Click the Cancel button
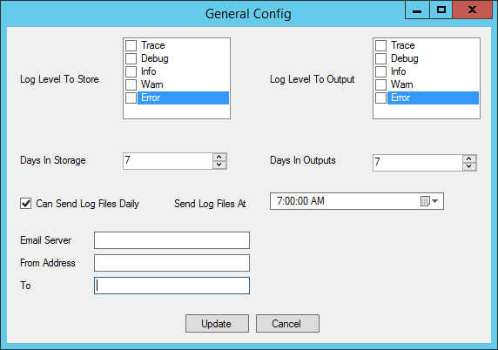498x350 pixels. pyautogui.click(x=287, y=324)
